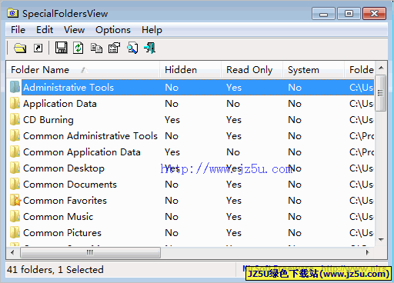Click Read Only value No for Application Data
The image size is (394, 283).
pos(233,104)
